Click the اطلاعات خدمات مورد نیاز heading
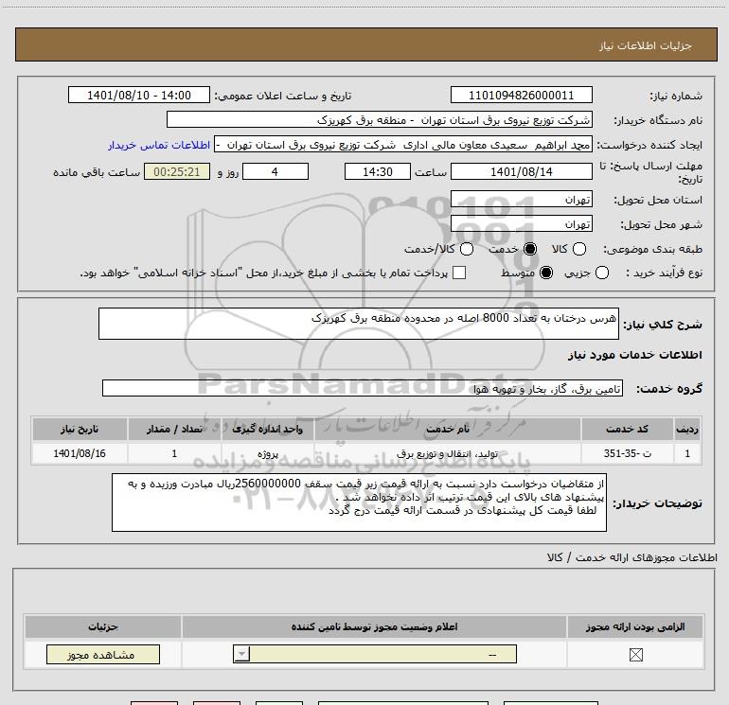 coord(634,355)
